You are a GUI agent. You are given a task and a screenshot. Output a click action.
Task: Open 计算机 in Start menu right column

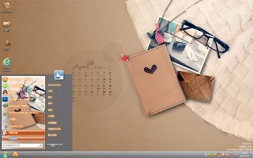click(51, 116)
